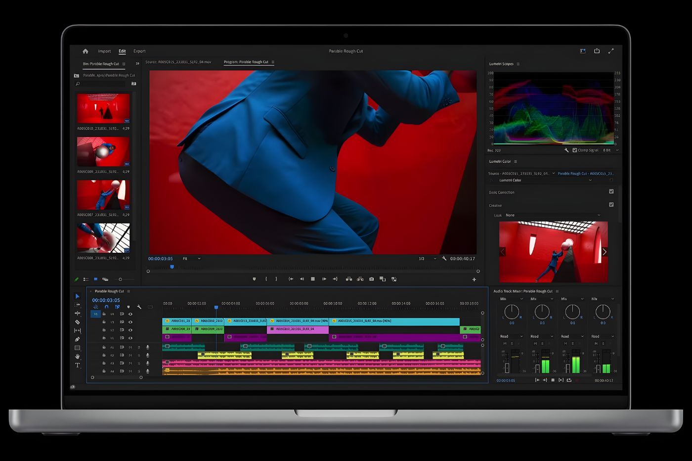
Task: Click the Extract button
Action: (x=360, y=279)
